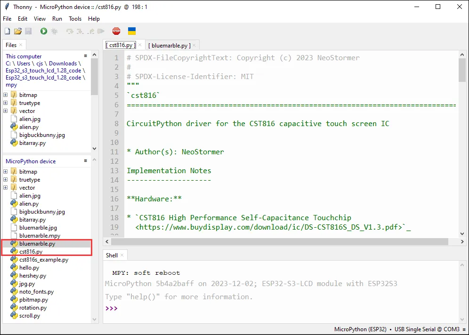
Task: Open the MicroPython device panel hamburger menu
Action: 85,161
